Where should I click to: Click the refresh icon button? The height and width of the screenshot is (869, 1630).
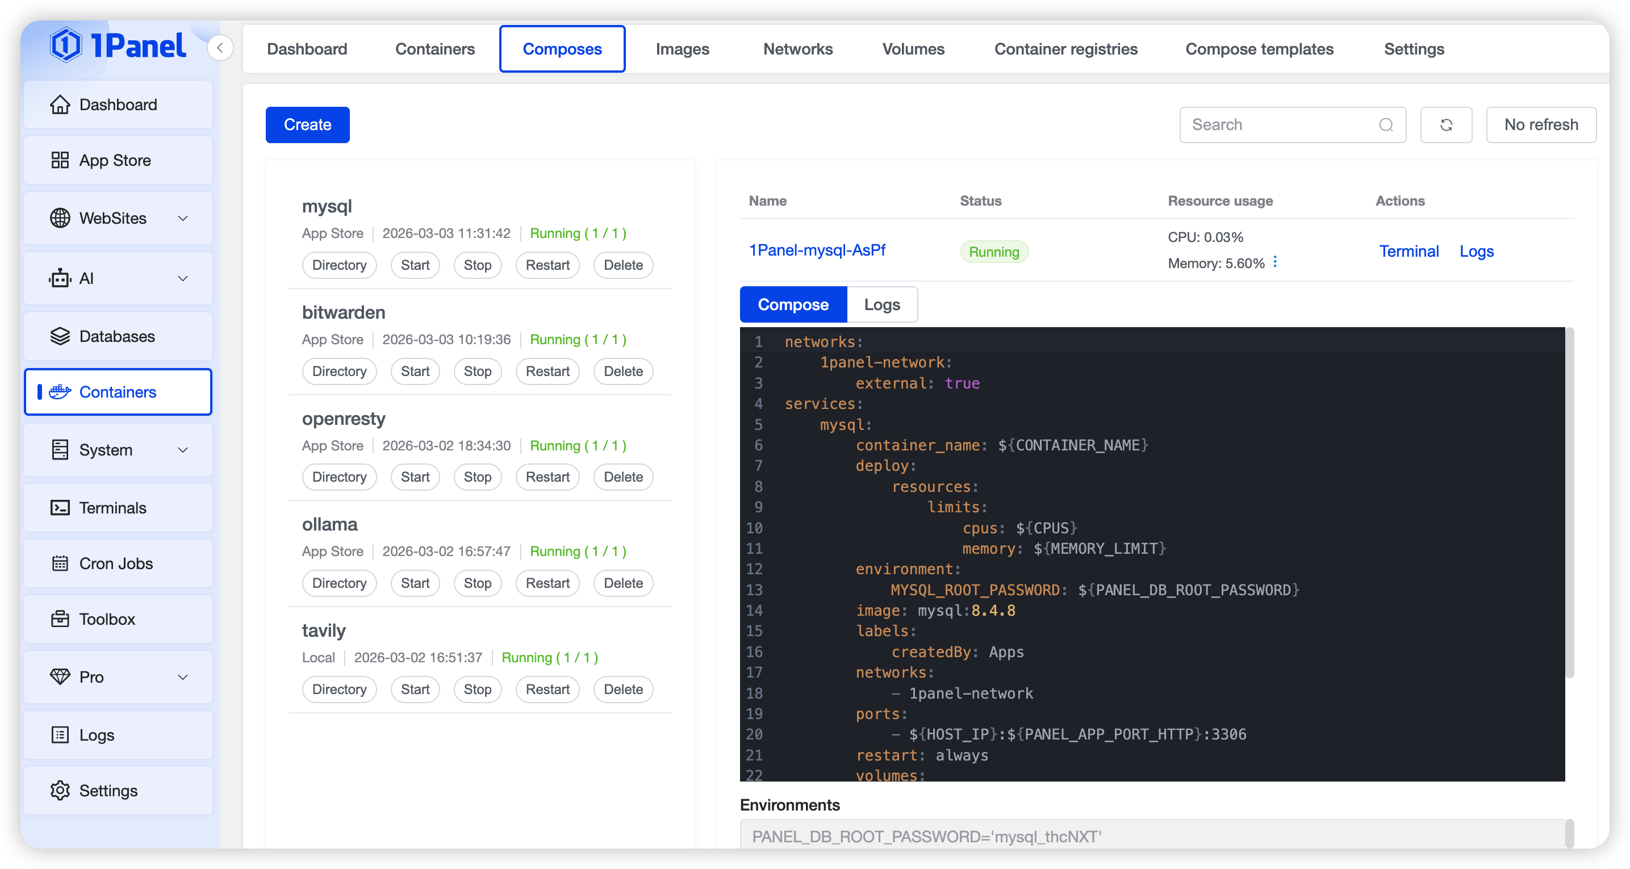1446,125
